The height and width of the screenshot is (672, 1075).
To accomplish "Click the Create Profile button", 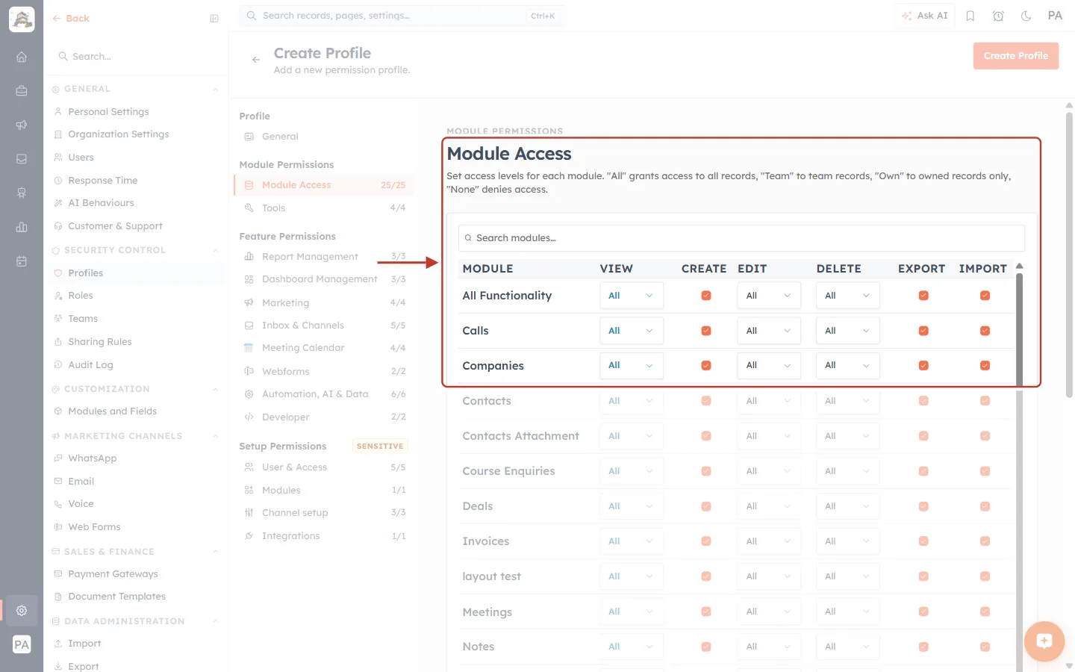I will (1016, 56).
